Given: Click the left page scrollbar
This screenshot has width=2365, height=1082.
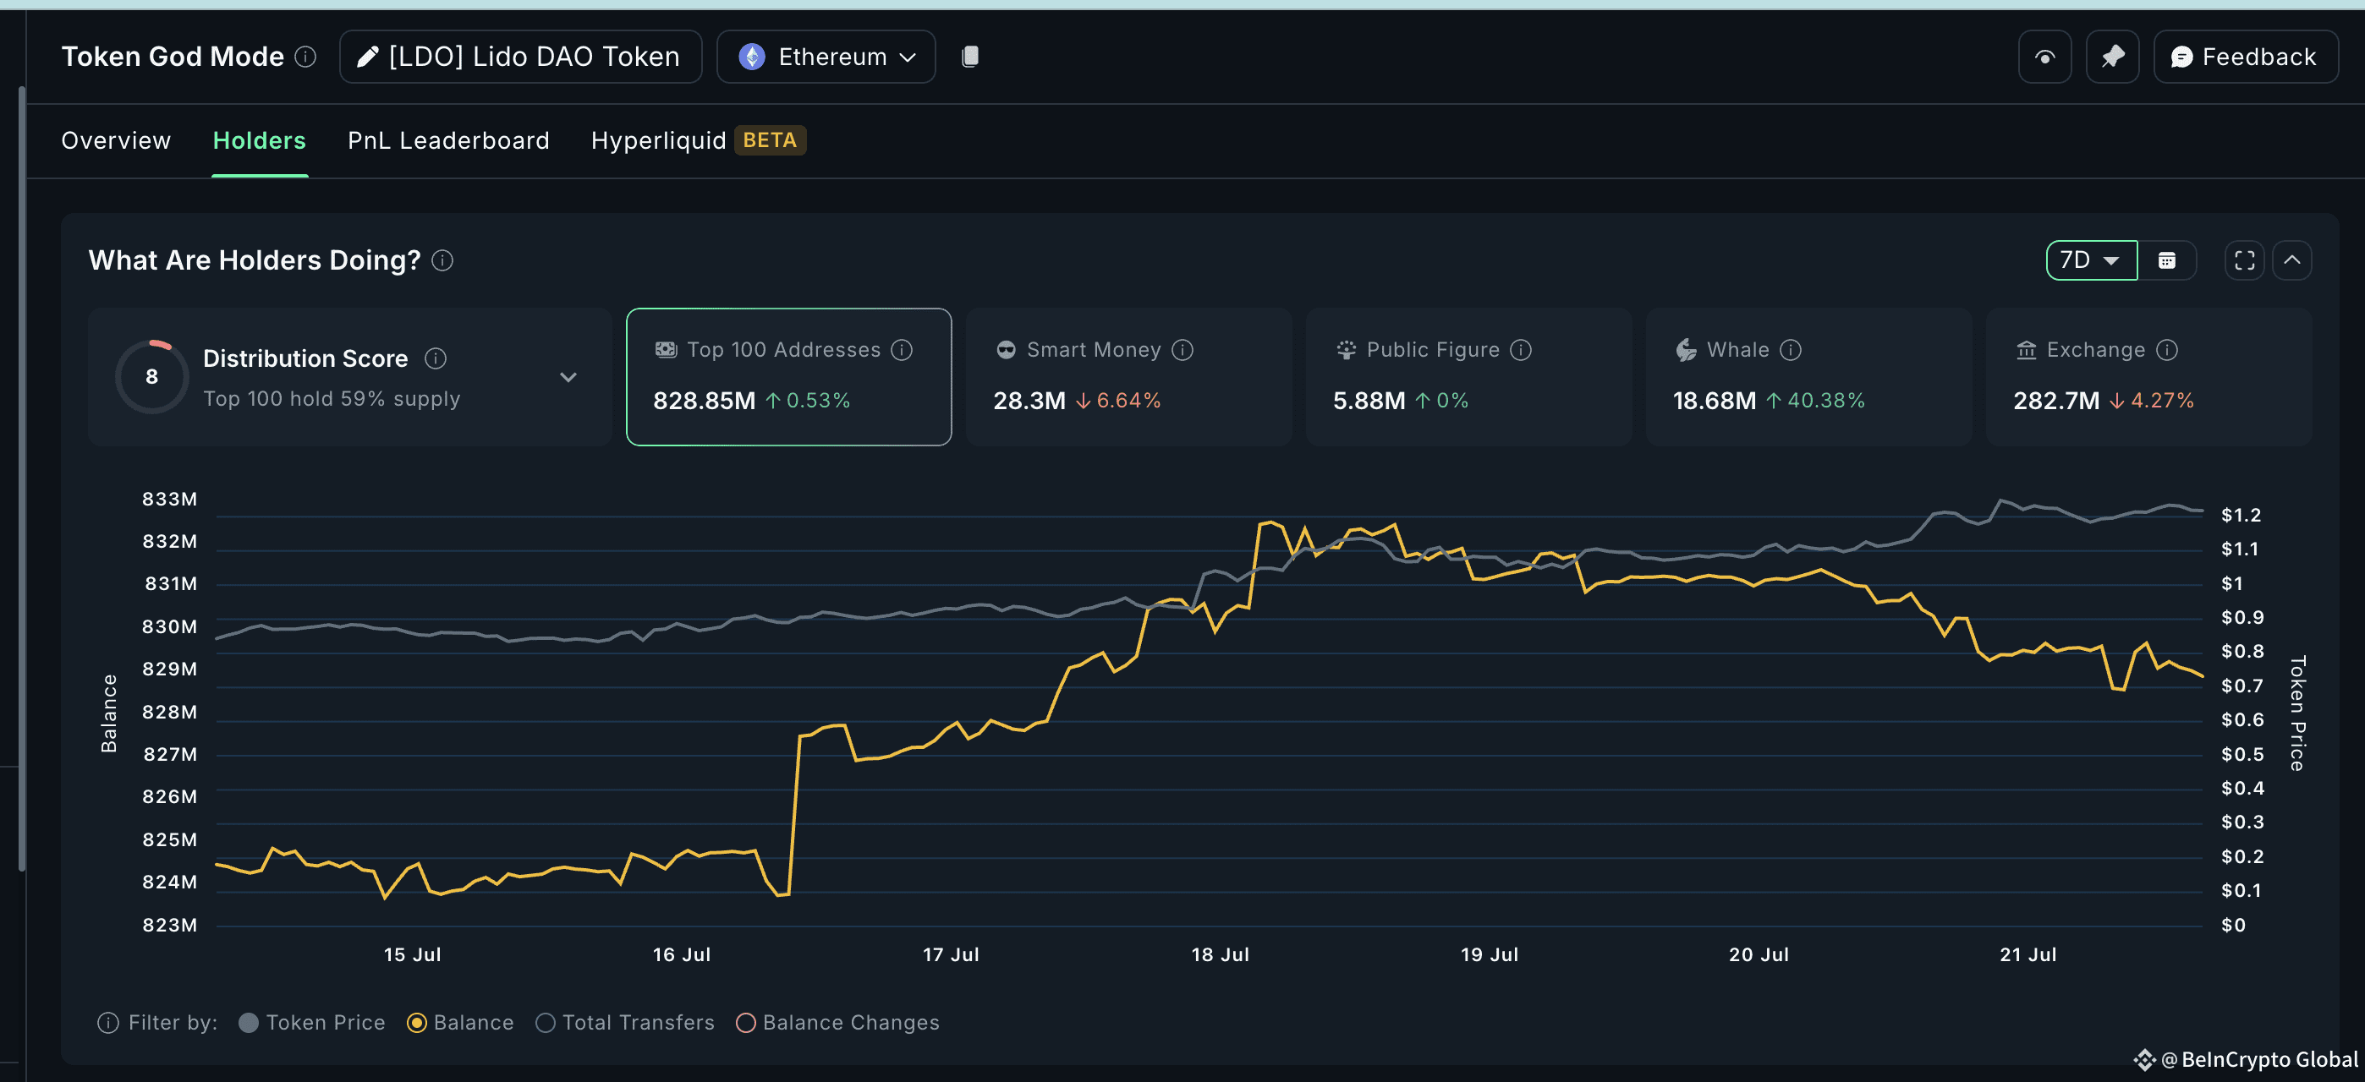Looking at the screenshot, I should [x=21, y=478].
